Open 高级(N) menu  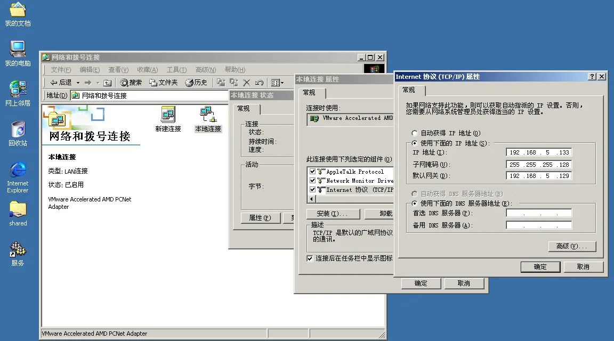click(206, 70)
